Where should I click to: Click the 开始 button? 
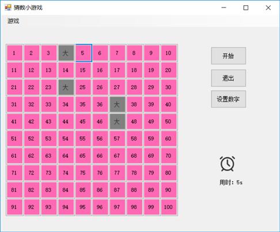point(228,56)
